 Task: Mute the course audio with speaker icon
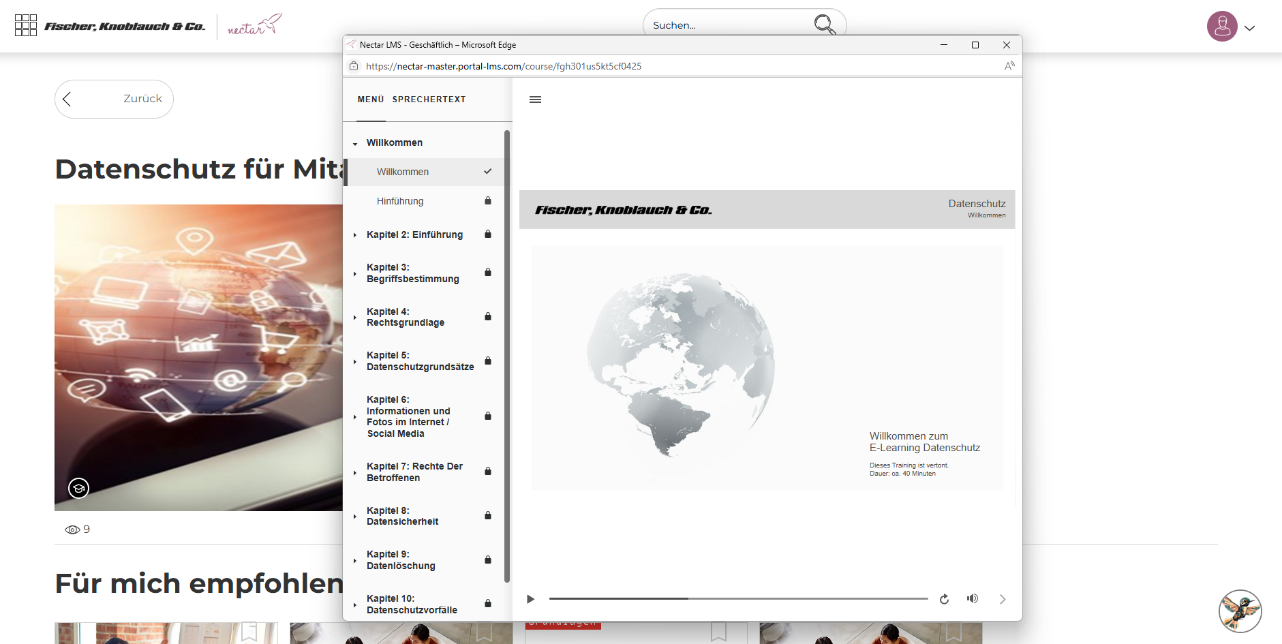972,598
